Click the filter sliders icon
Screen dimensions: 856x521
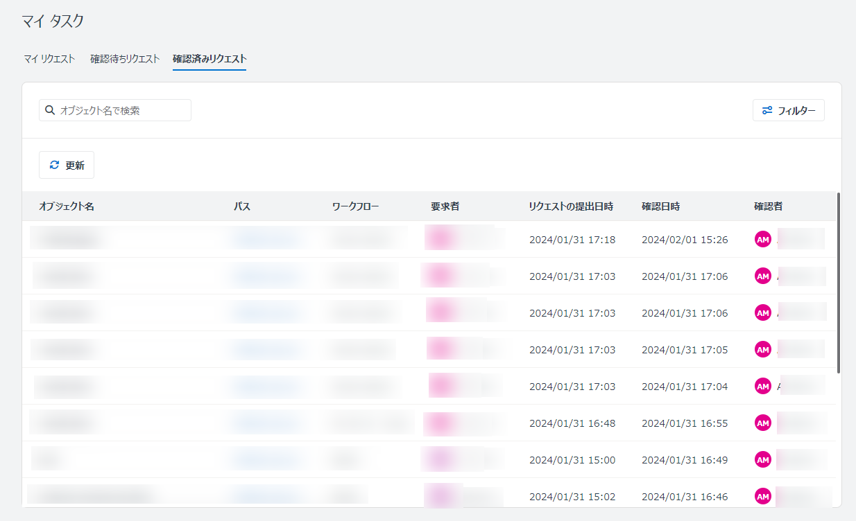pos(767,110)
